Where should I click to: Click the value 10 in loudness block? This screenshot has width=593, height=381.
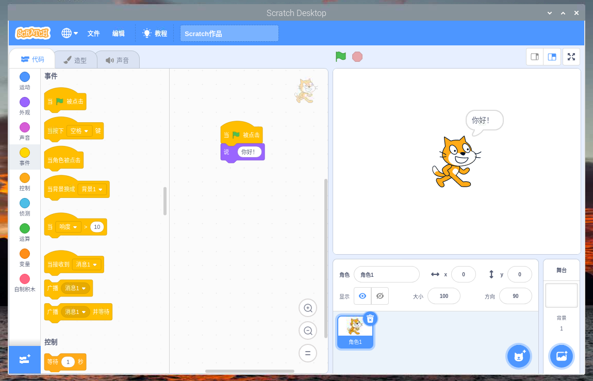(x=97, y=227)
